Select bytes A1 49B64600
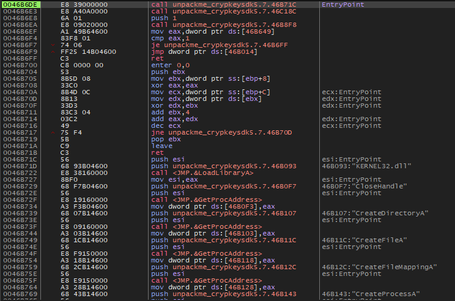This screenshot has height=301, width=455. pos(84,31)
